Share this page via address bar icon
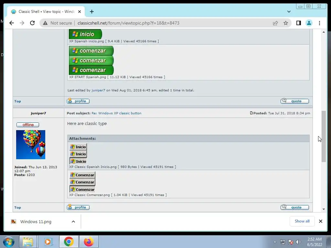Viewport: 331px width, 248px height. point(275,23)
